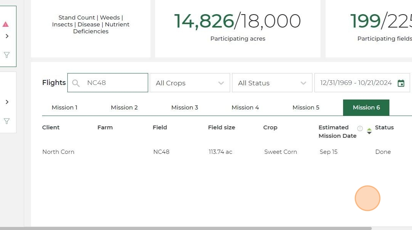Click the lower funnel filter icon
Viewport: 412px width, 230px height.
(x=7, y=121)
